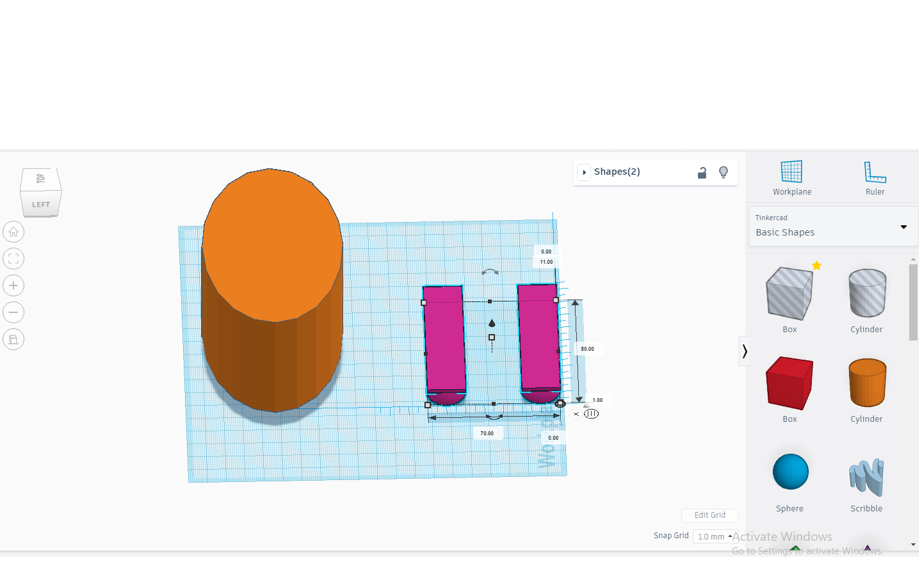
Task: Click the Snap Grid label
Action: (x=671, y=536)
